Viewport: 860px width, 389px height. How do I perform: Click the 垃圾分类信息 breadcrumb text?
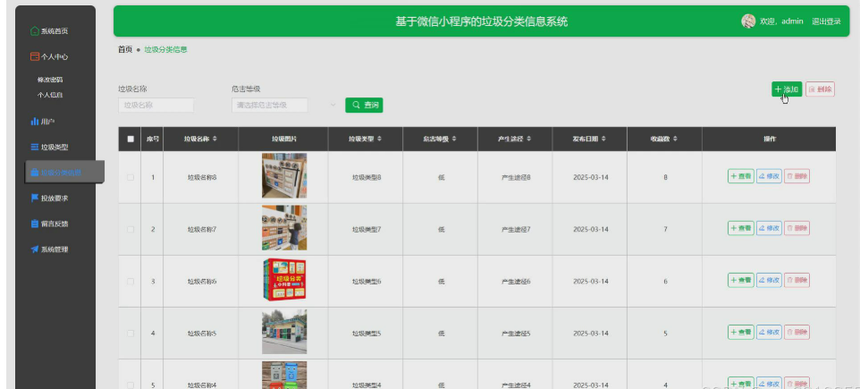165,49
